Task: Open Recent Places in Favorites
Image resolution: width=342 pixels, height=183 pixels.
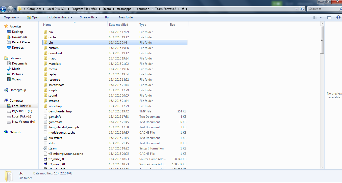Action: coord(21,42)
